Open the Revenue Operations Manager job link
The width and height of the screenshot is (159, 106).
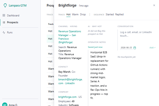pyautogui.click(x=70, y=37)
